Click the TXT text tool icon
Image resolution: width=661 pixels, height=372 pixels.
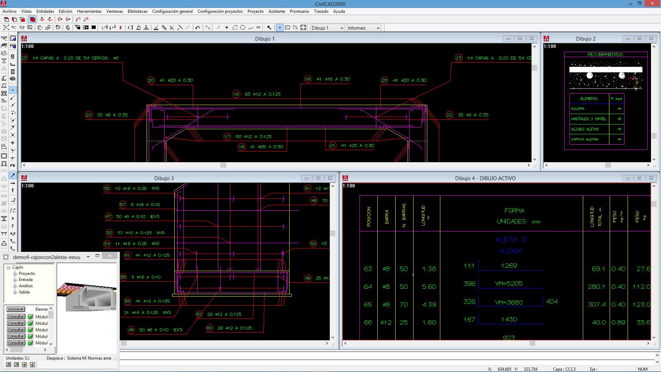(x=259, y=28)
